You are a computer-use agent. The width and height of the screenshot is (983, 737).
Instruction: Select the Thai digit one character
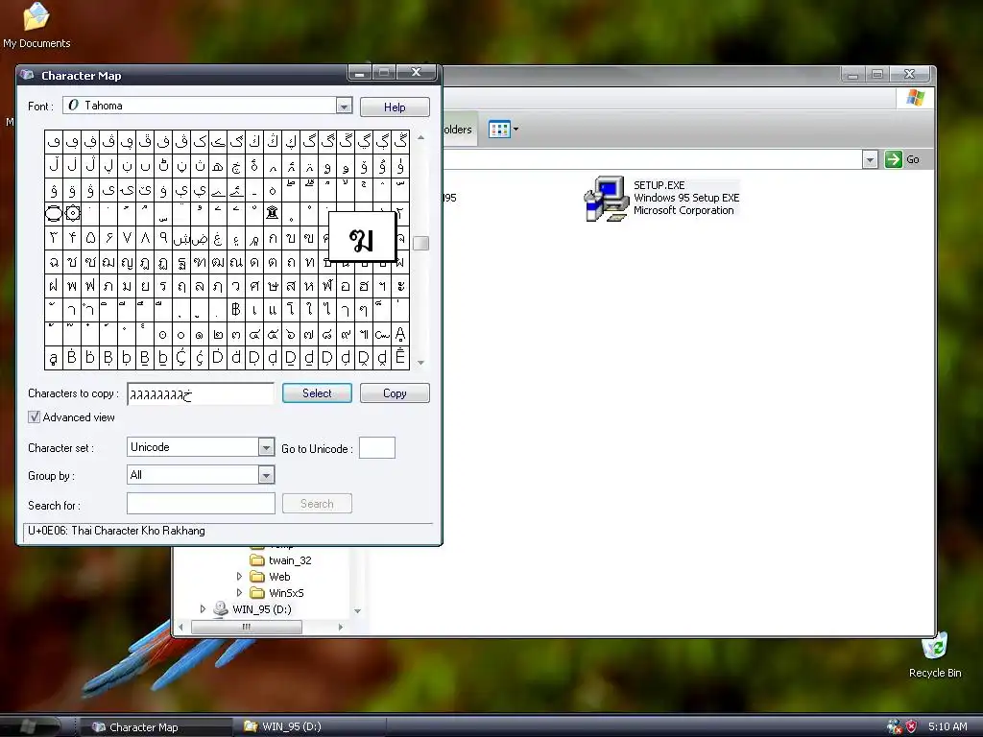click(x=200, y=334)
